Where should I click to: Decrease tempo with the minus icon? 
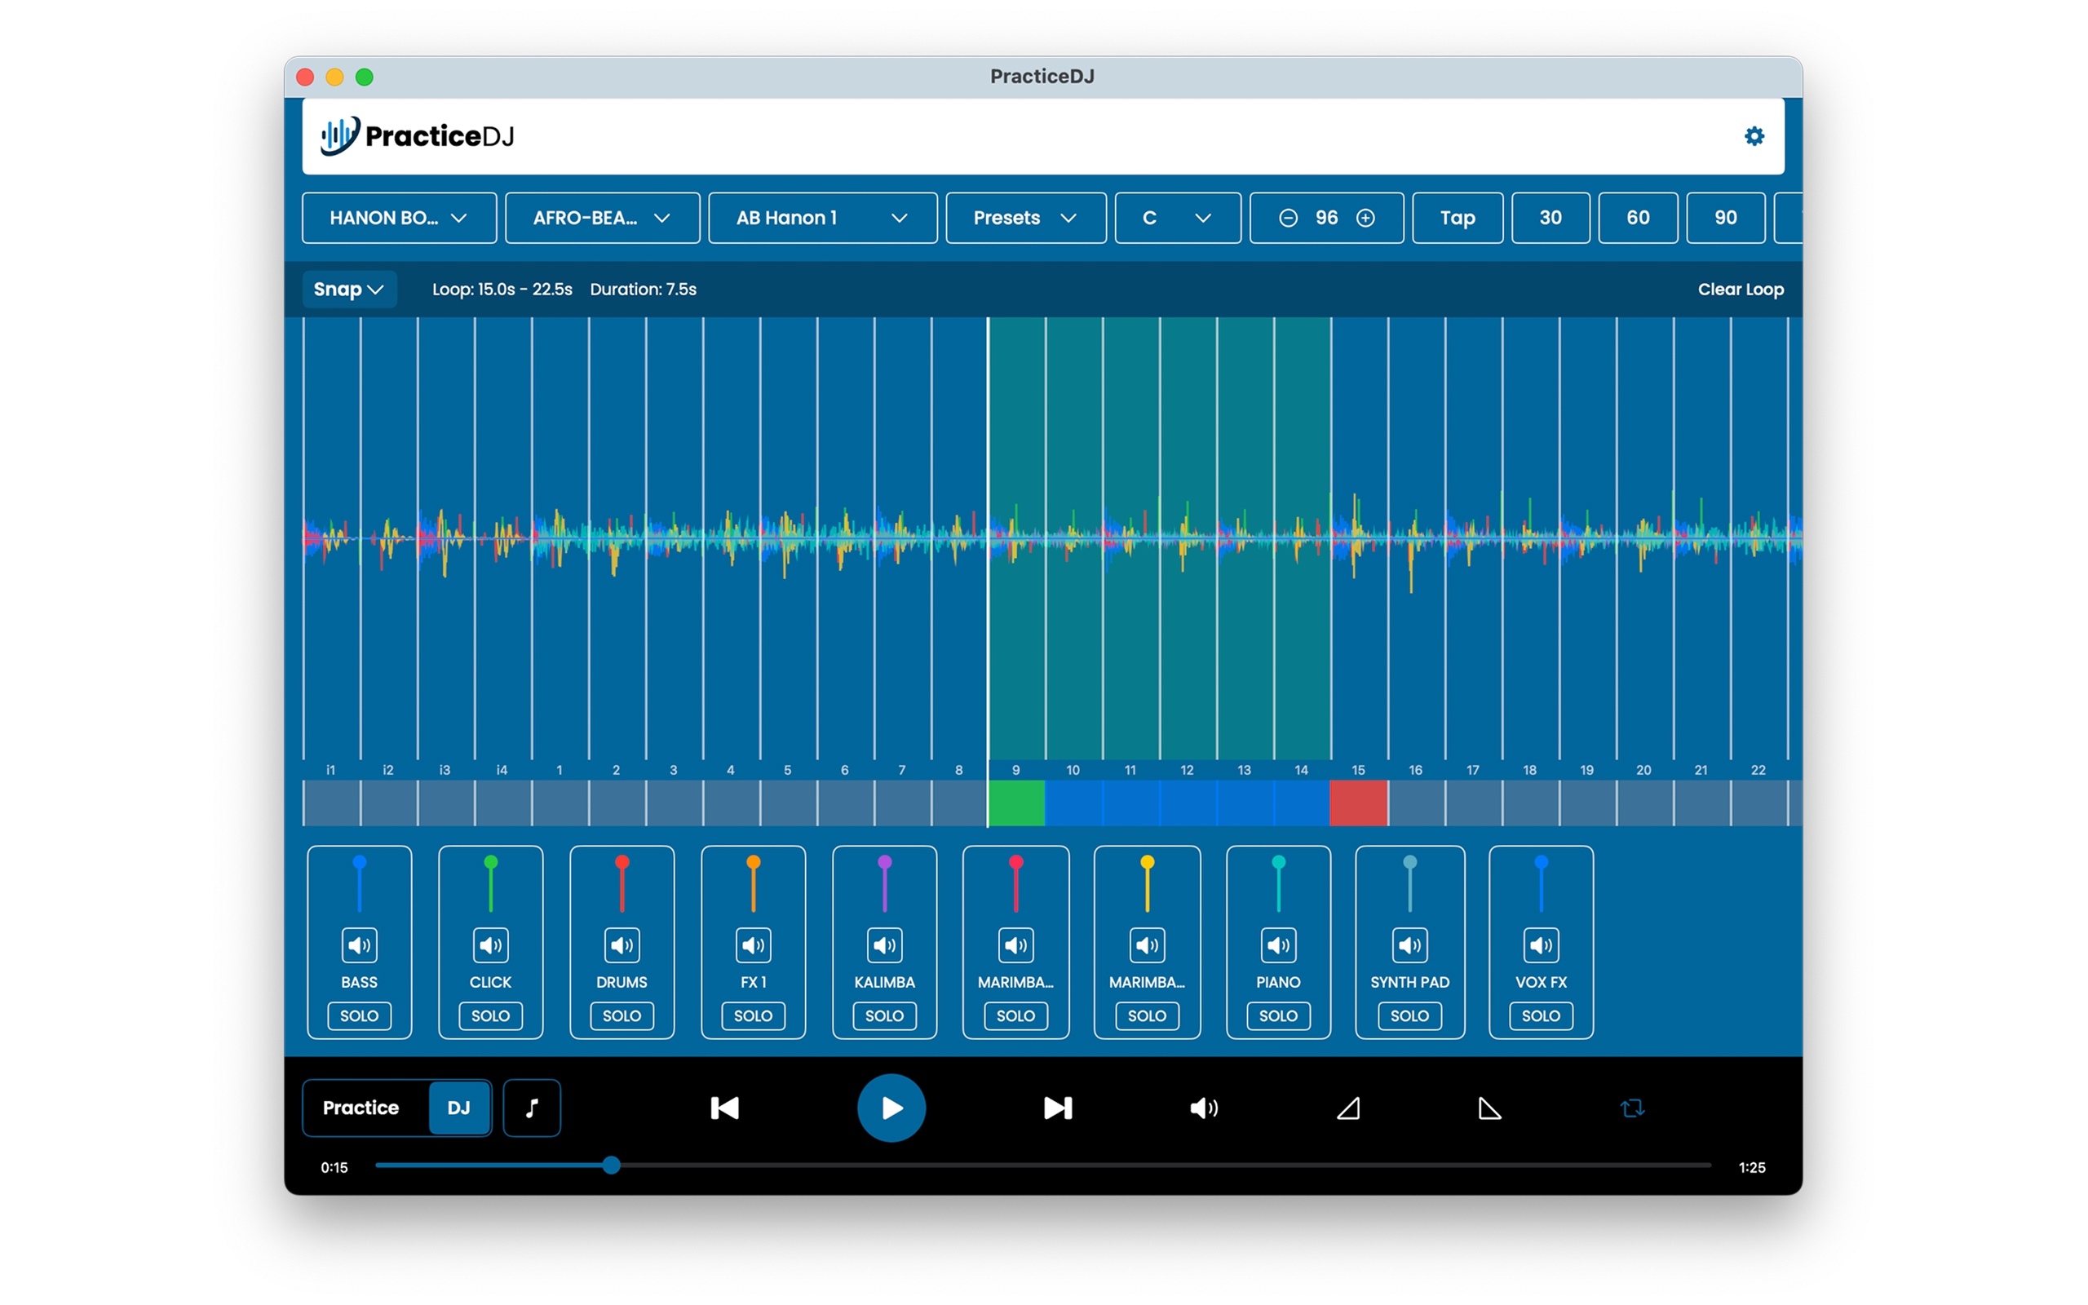click(1287, 219)
